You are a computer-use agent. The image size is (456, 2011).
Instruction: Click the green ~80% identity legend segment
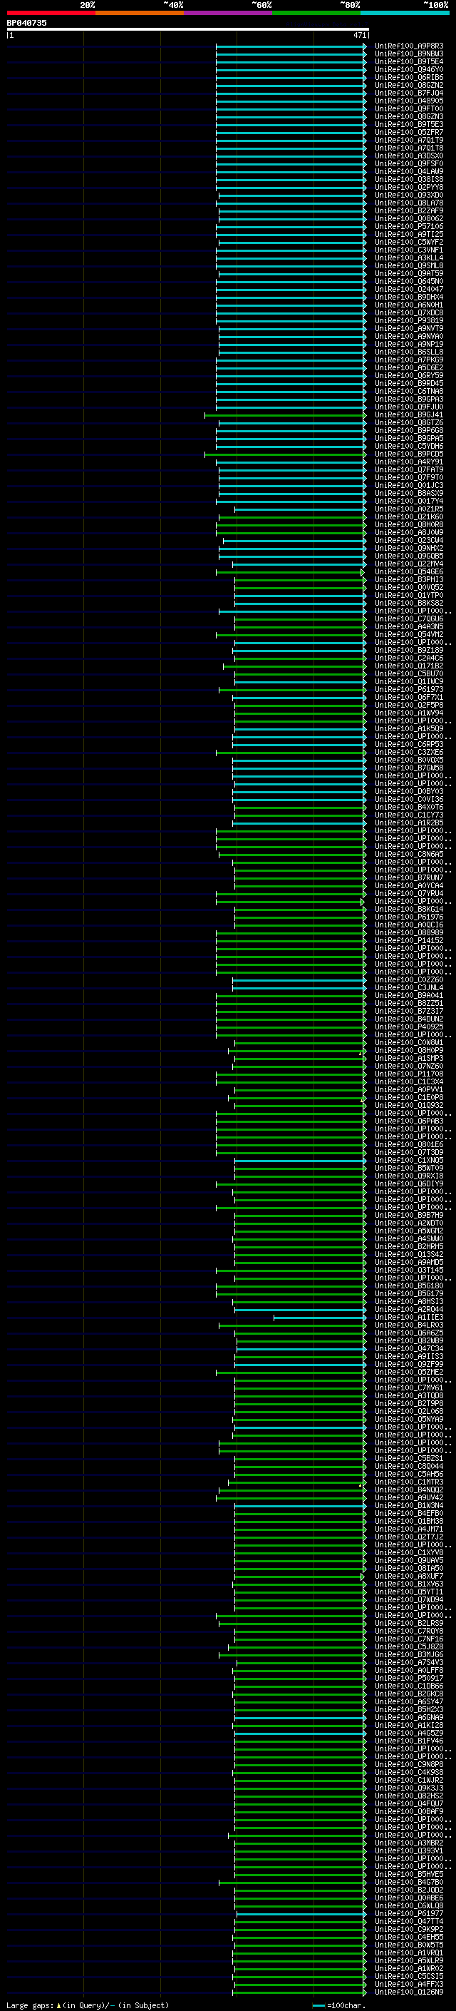(316, 13)
